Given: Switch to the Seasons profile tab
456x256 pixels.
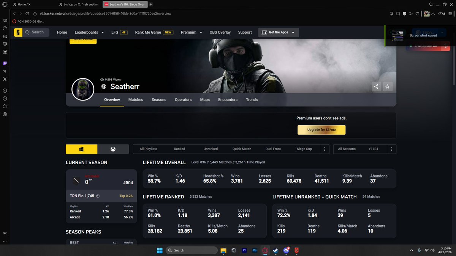Looking at the screenshot, I should (x=159, y=100).
